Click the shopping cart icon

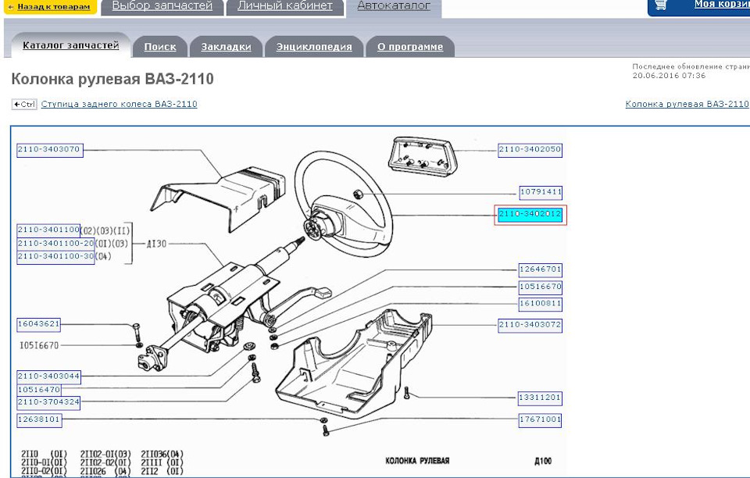pyautogui.click(x=661, y=5)
